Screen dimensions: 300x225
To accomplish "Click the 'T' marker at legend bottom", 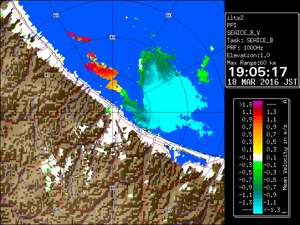I will pyautogui.click(x=285, y=212).
